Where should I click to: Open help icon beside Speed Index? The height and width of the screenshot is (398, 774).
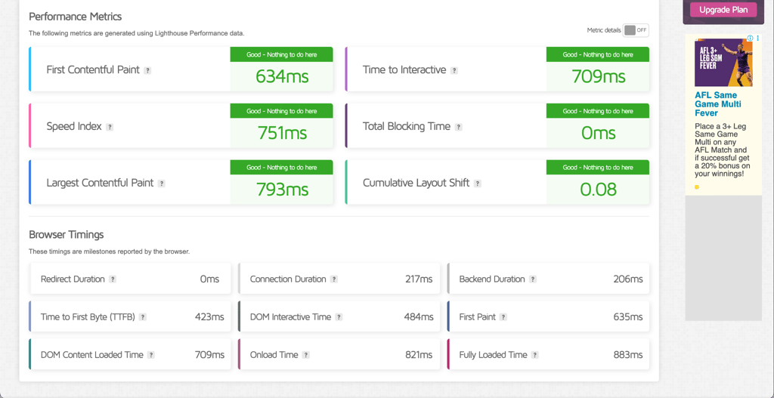(110, 127)
